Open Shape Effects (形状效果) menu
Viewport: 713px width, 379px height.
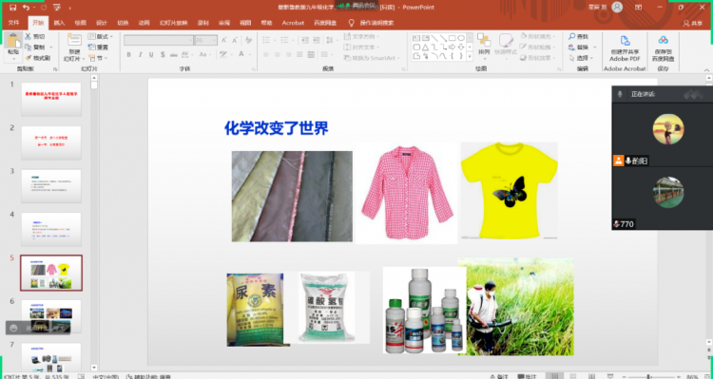point(538,58)
